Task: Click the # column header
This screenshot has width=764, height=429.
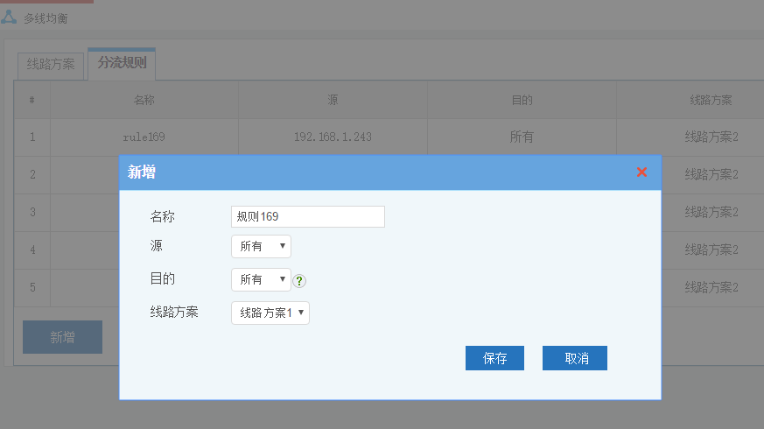Action: pos(32,100)
